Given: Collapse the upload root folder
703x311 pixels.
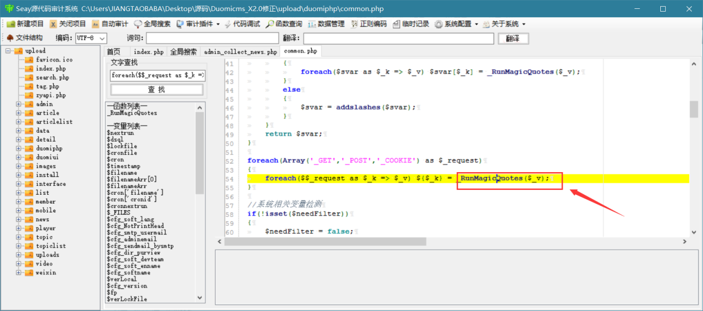Looking at the screenshot, I should (x=8, y=51).
